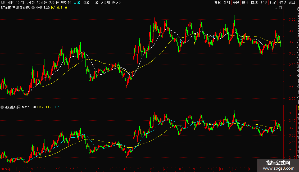The height and width of the screenshot is (172, 299).
Task: Select the 1分钟 period
Action: point(20,2)
